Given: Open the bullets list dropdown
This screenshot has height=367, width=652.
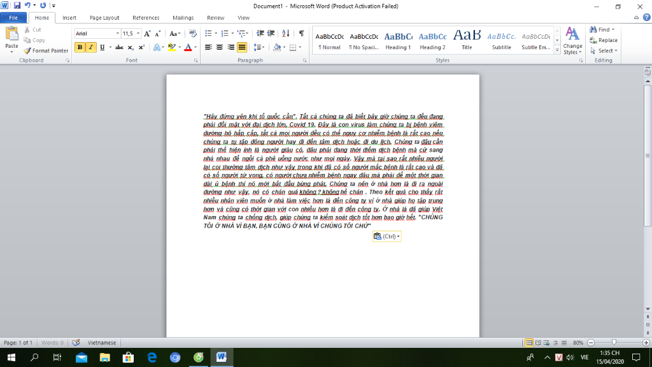Looking at the screenshot, I should coord(216,33).
